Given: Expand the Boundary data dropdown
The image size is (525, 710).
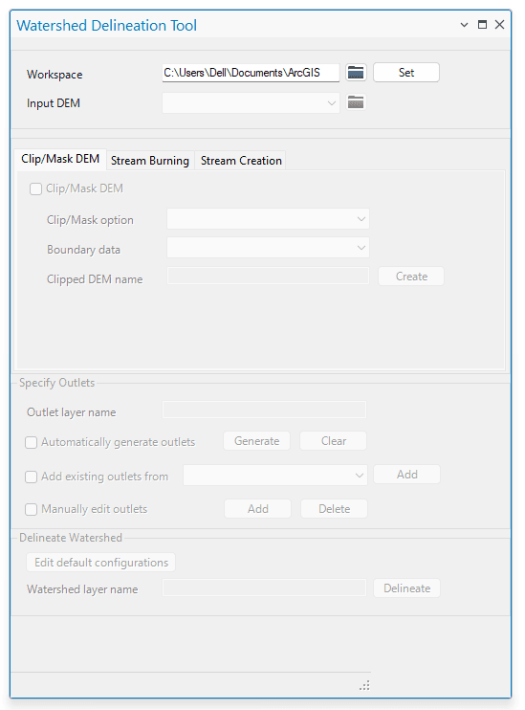Looking at the screenshot, I should coord(268,248).
